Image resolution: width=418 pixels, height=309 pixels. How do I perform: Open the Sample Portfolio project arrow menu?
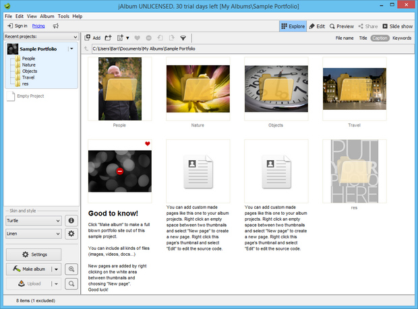[71, 48]
